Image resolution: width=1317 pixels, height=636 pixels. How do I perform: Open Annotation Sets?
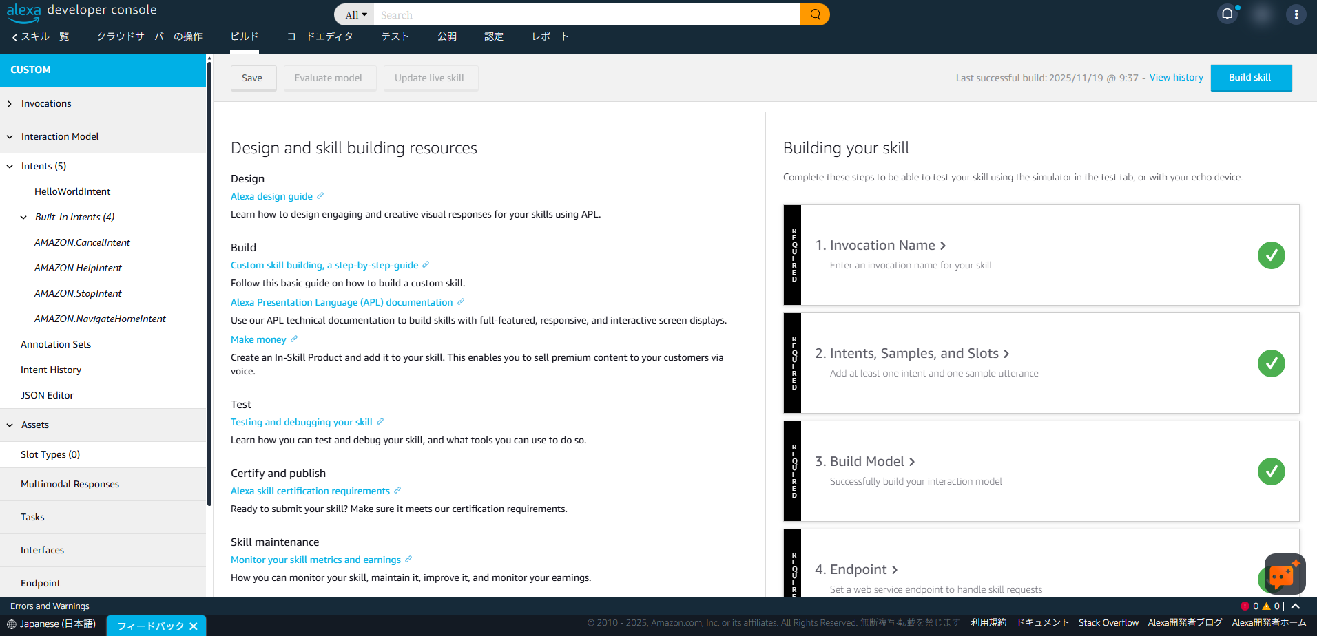56,344
